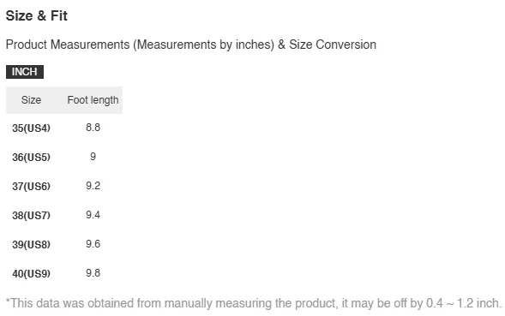
Task: Select the 38(US7) size row
Action: pos(64,215)
